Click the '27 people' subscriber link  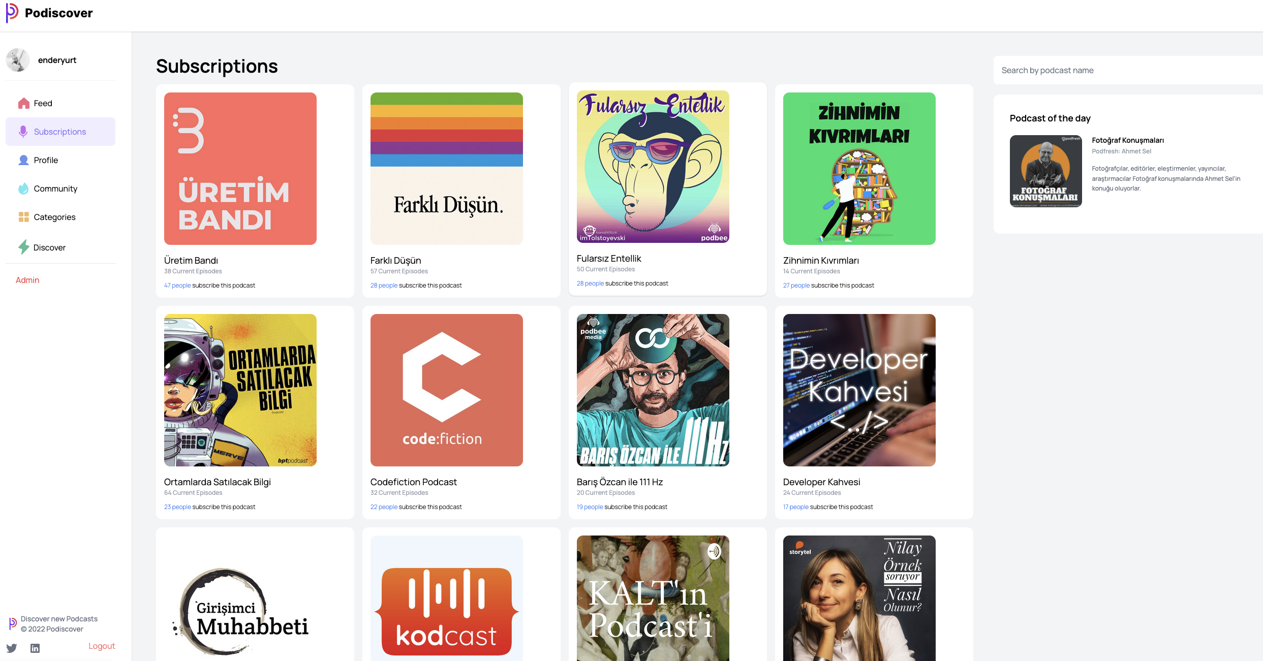pos(796,286)
